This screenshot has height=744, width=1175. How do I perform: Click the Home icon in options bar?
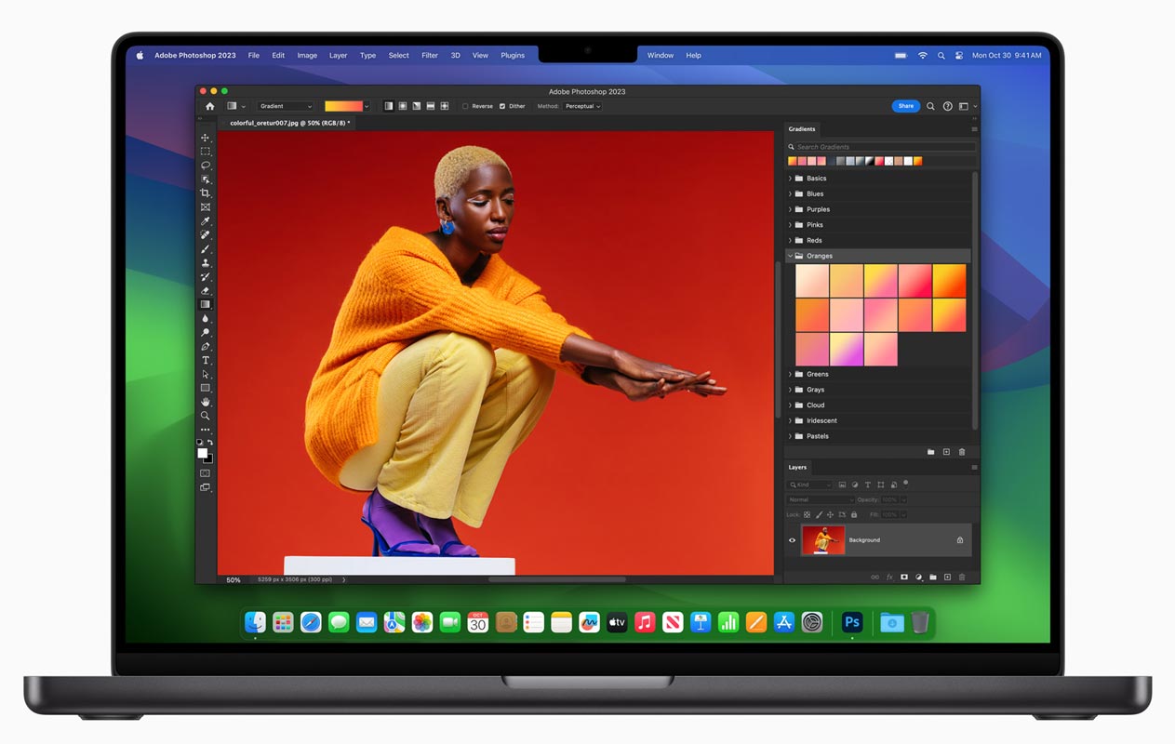[x=209, y=106]
